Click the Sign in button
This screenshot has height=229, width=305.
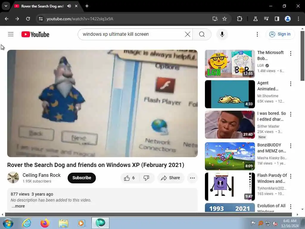click(280, 34)
